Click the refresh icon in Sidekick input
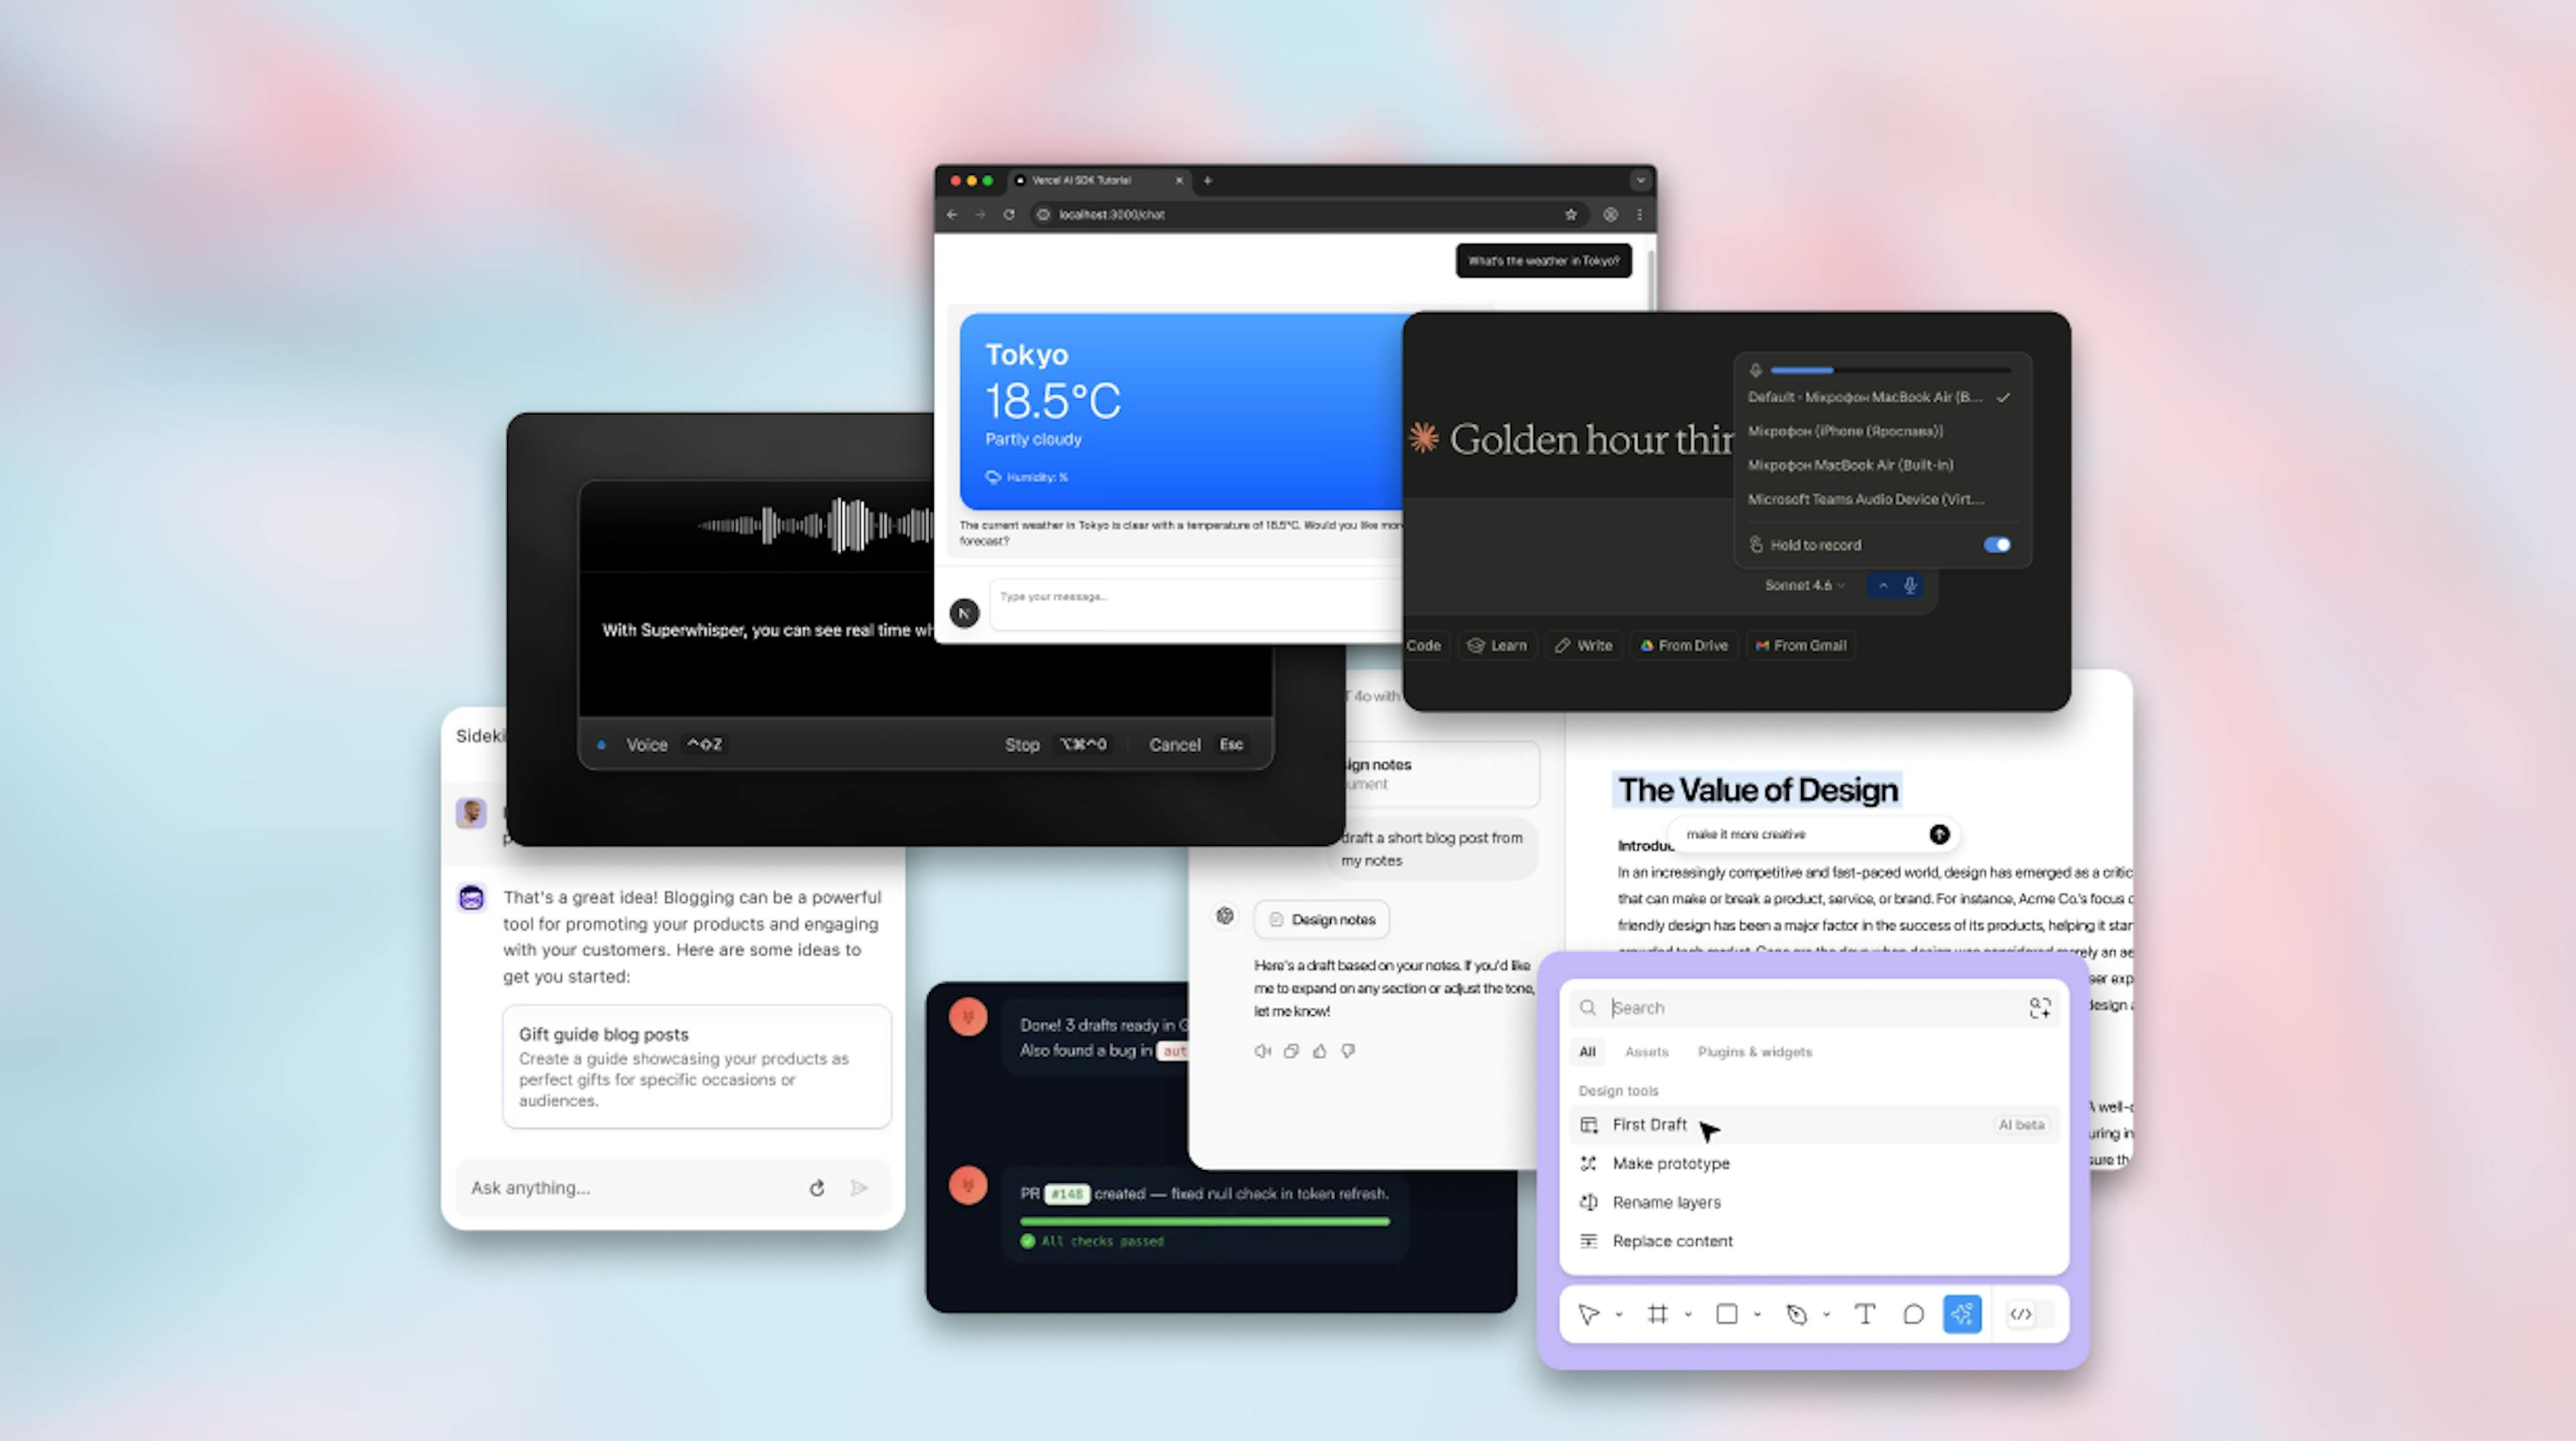Viewport: 2576px width, 1441px height. 817,1188
